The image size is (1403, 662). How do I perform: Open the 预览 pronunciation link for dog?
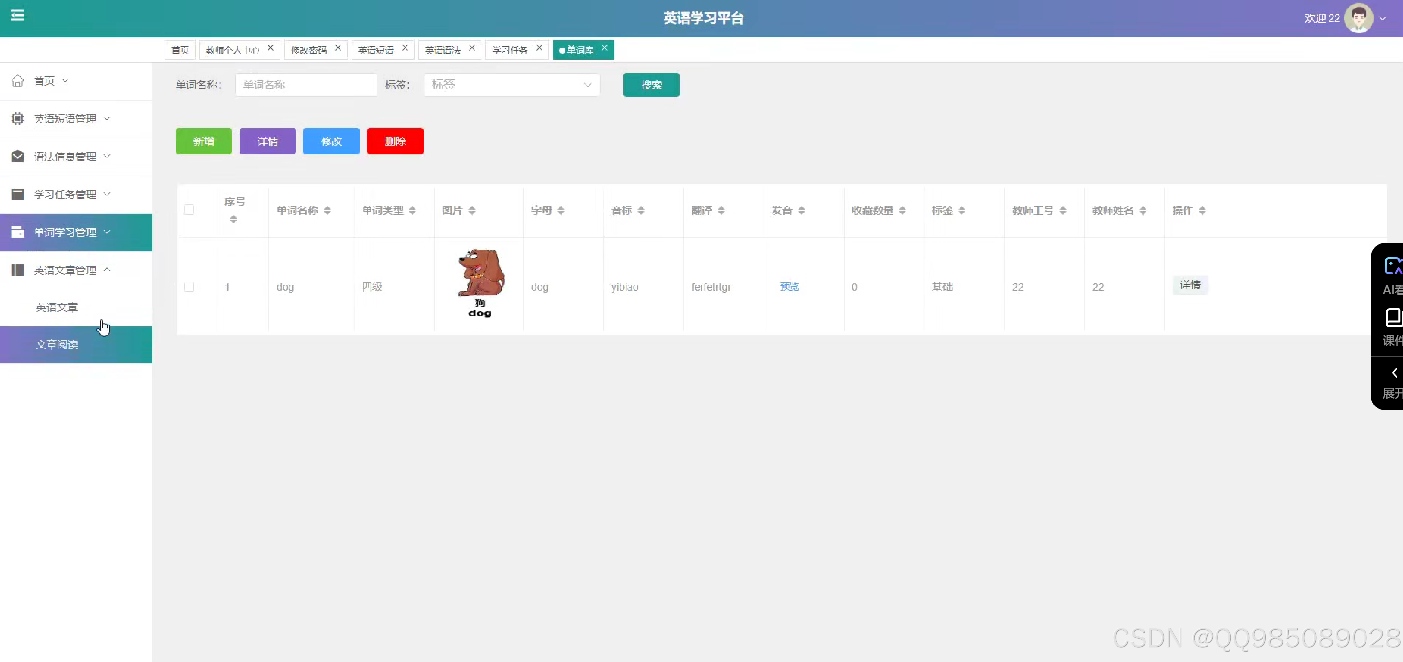789,287
